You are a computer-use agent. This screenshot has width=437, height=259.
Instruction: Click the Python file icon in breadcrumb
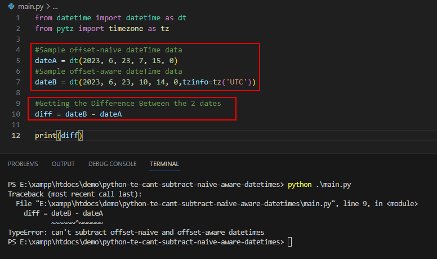coord(11,6)
